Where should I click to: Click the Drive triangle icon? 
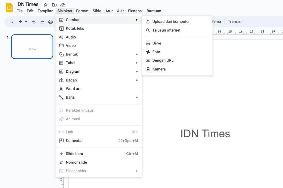148,43
